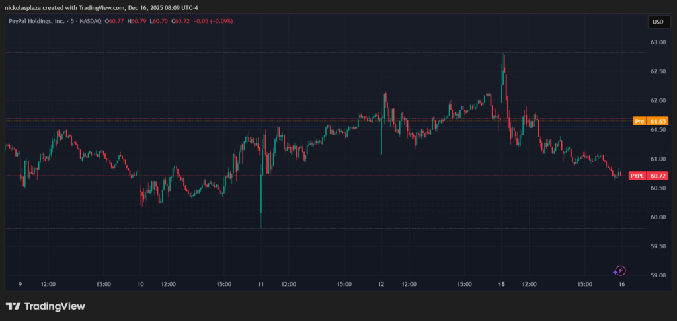Click the purple lightning bolt event icon

click(619, 270)
